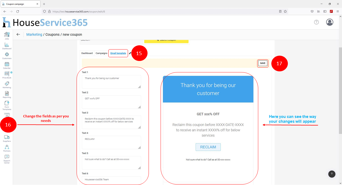Click the Text 5 field with call info
This screenshot has height=185, width=342.
coord(111,163)
